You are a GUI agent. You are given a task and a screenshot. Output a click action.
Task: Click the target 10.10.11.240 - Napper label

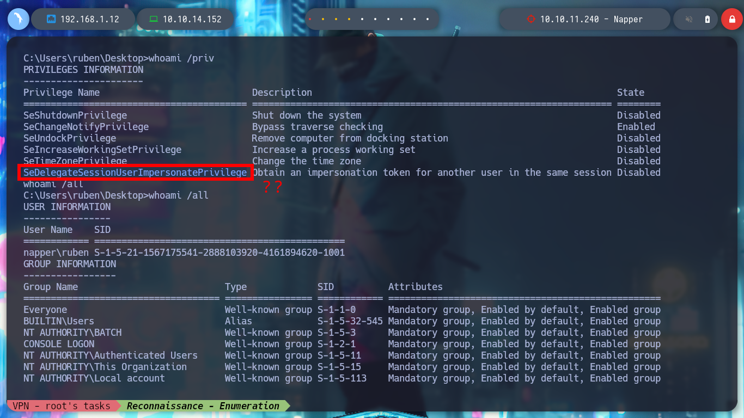(x=591, y=19)
